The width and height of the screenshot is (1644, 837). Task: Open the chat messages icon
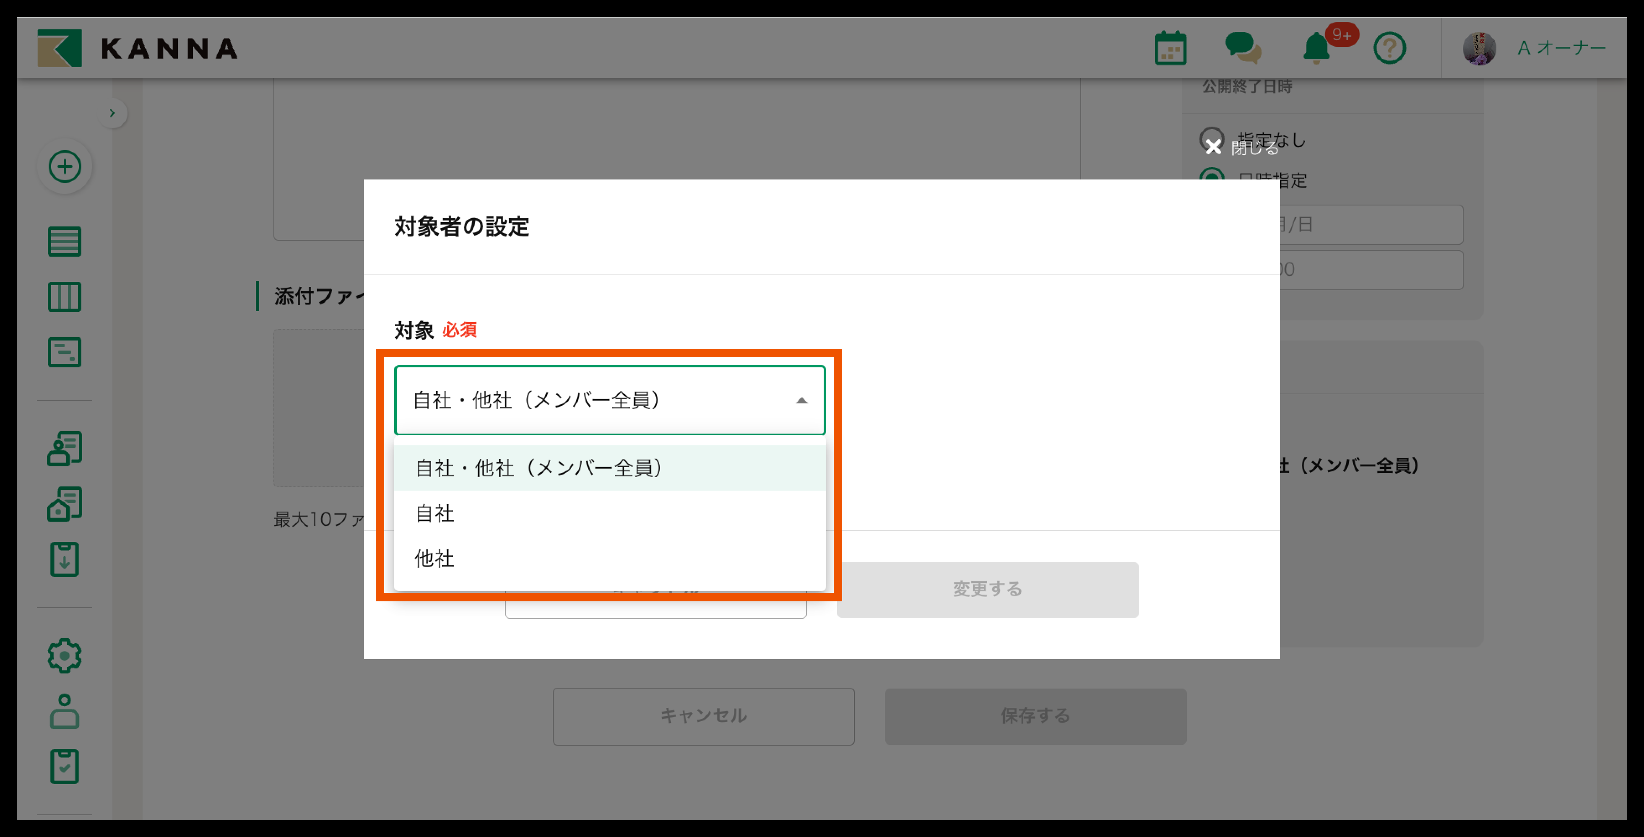[1243, 49]
